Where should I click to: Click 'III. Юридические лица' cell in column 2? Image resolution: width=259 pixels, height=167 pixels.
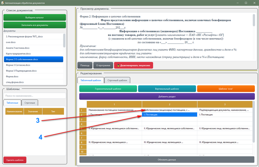(170, 142)
